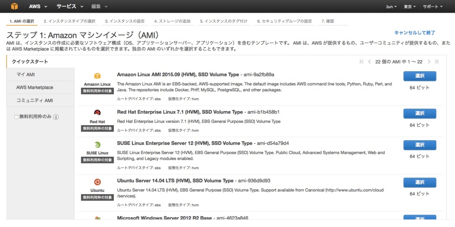
Task: Click the SUSE Linux label under its logo
Action: click(97, 153)
